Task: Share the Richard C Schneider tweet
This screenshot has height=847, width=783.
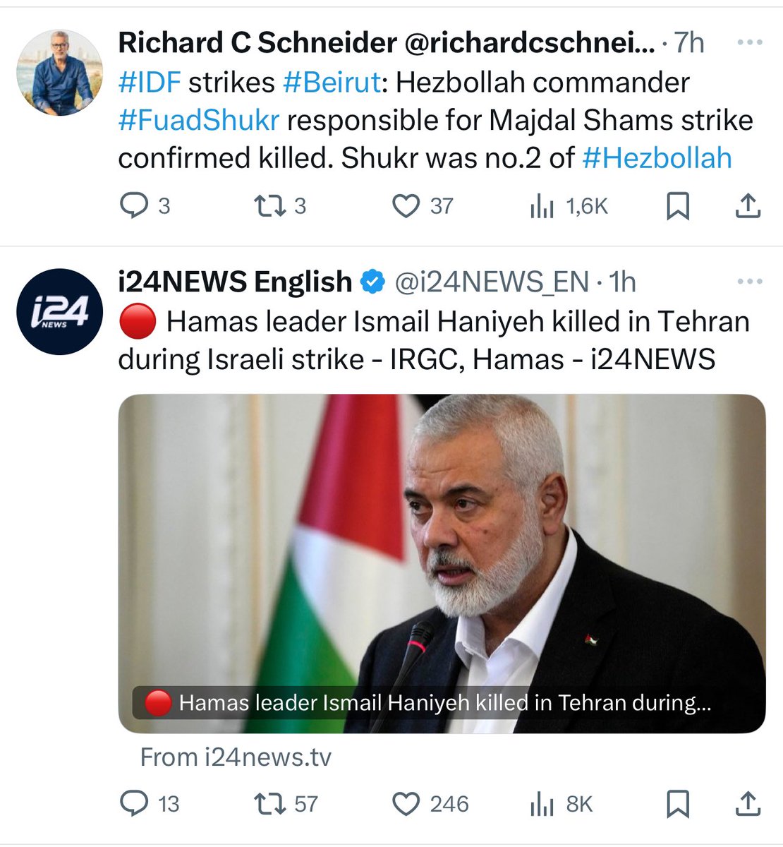Action: [x=748, y=206]
